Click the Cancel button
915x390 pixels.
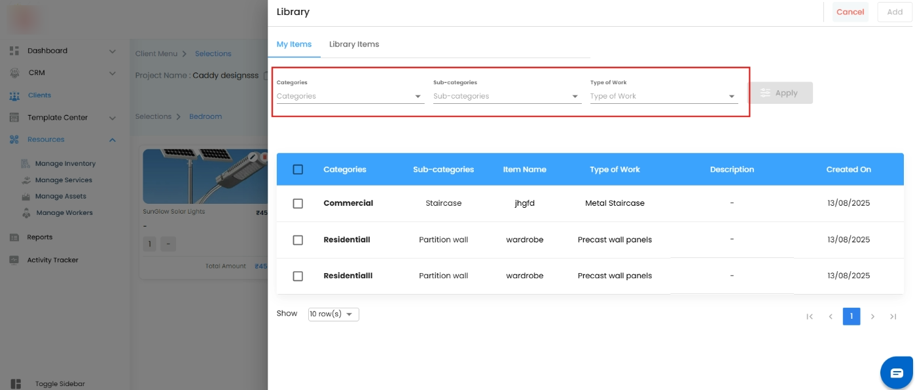850,12
